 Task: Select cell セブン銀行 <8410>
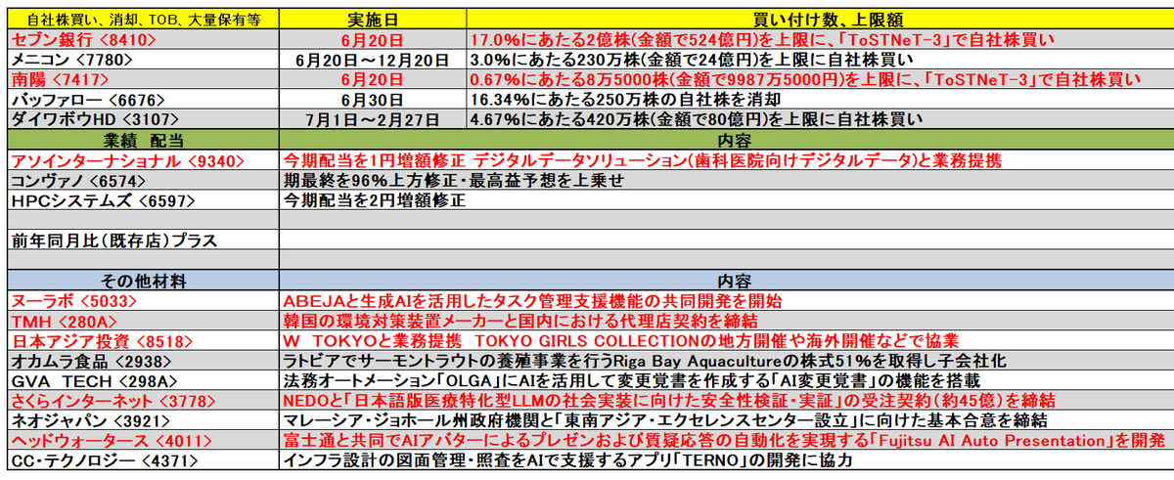143,40
